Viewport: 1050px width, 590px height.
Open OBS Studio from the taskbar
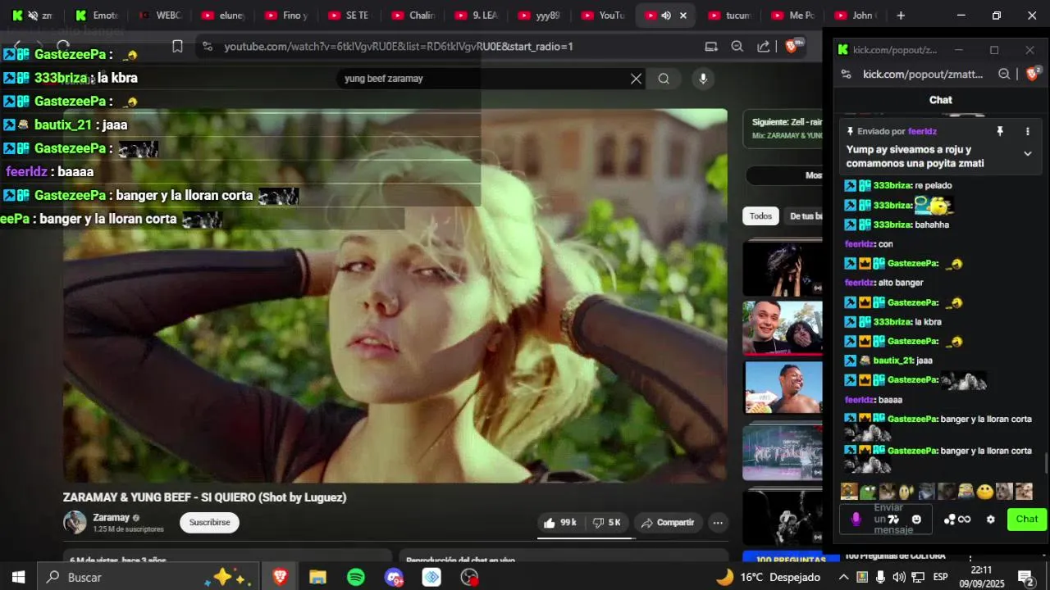[469, 577]
